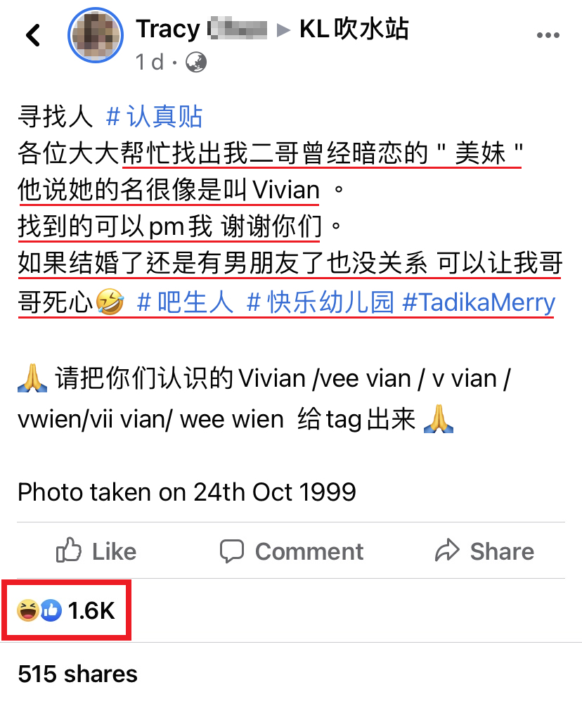Image resolution: width=582 pixels, height=706 pixels.
Task: Open the three-dots post options menu
Action: pos(548,35)
